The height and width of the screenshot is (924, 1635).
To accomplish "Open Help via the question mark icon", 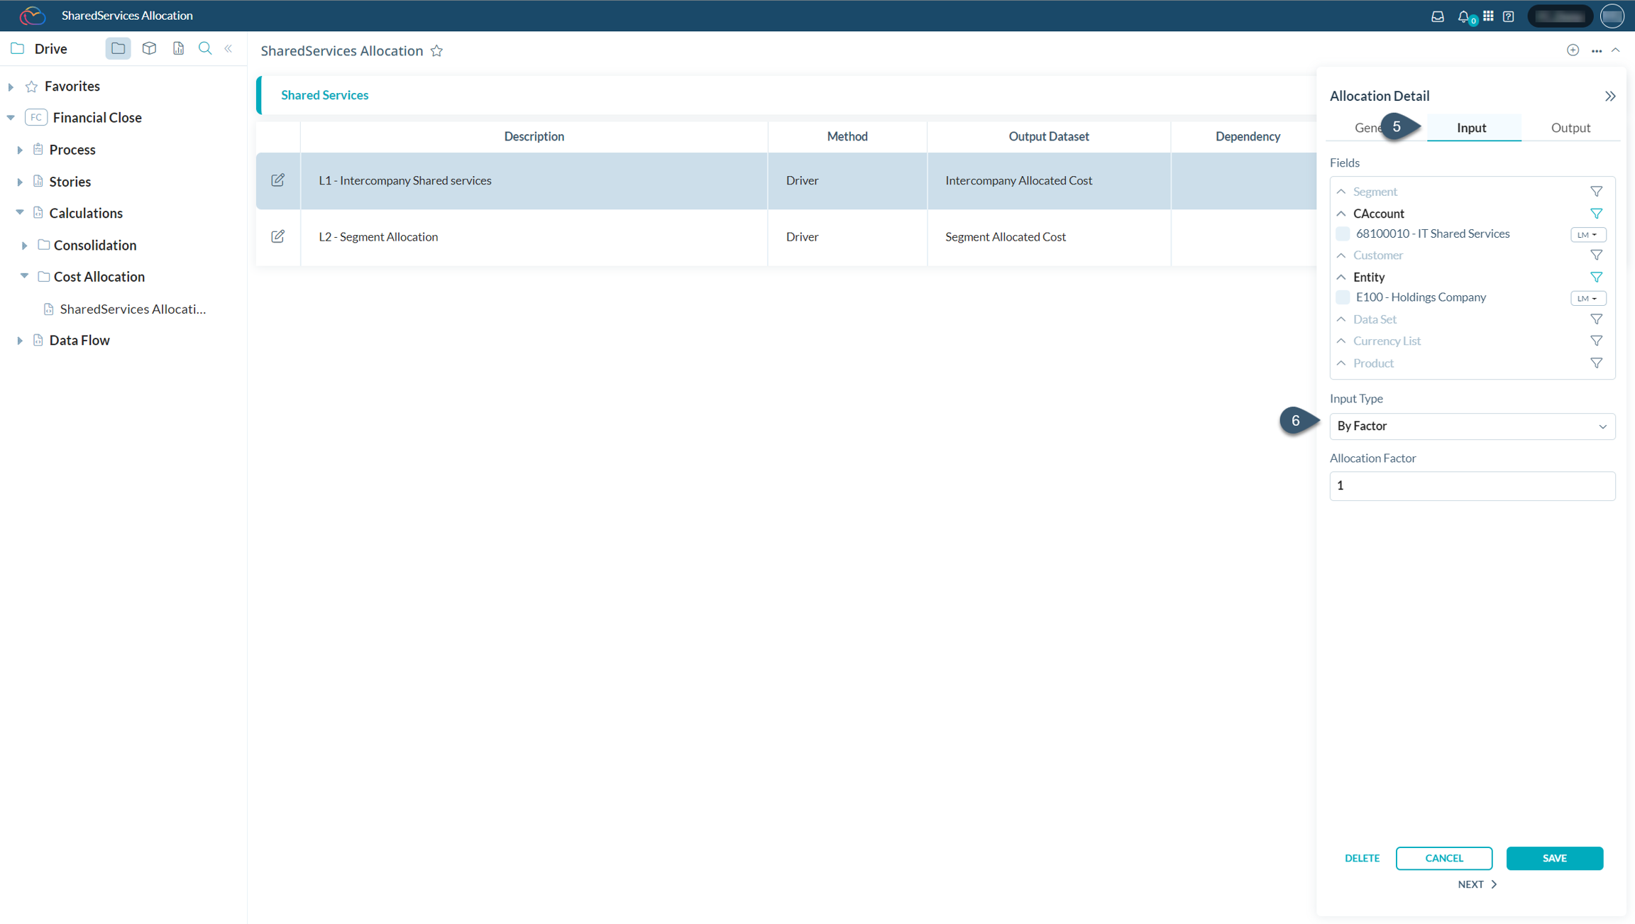I will [1509, 16].
